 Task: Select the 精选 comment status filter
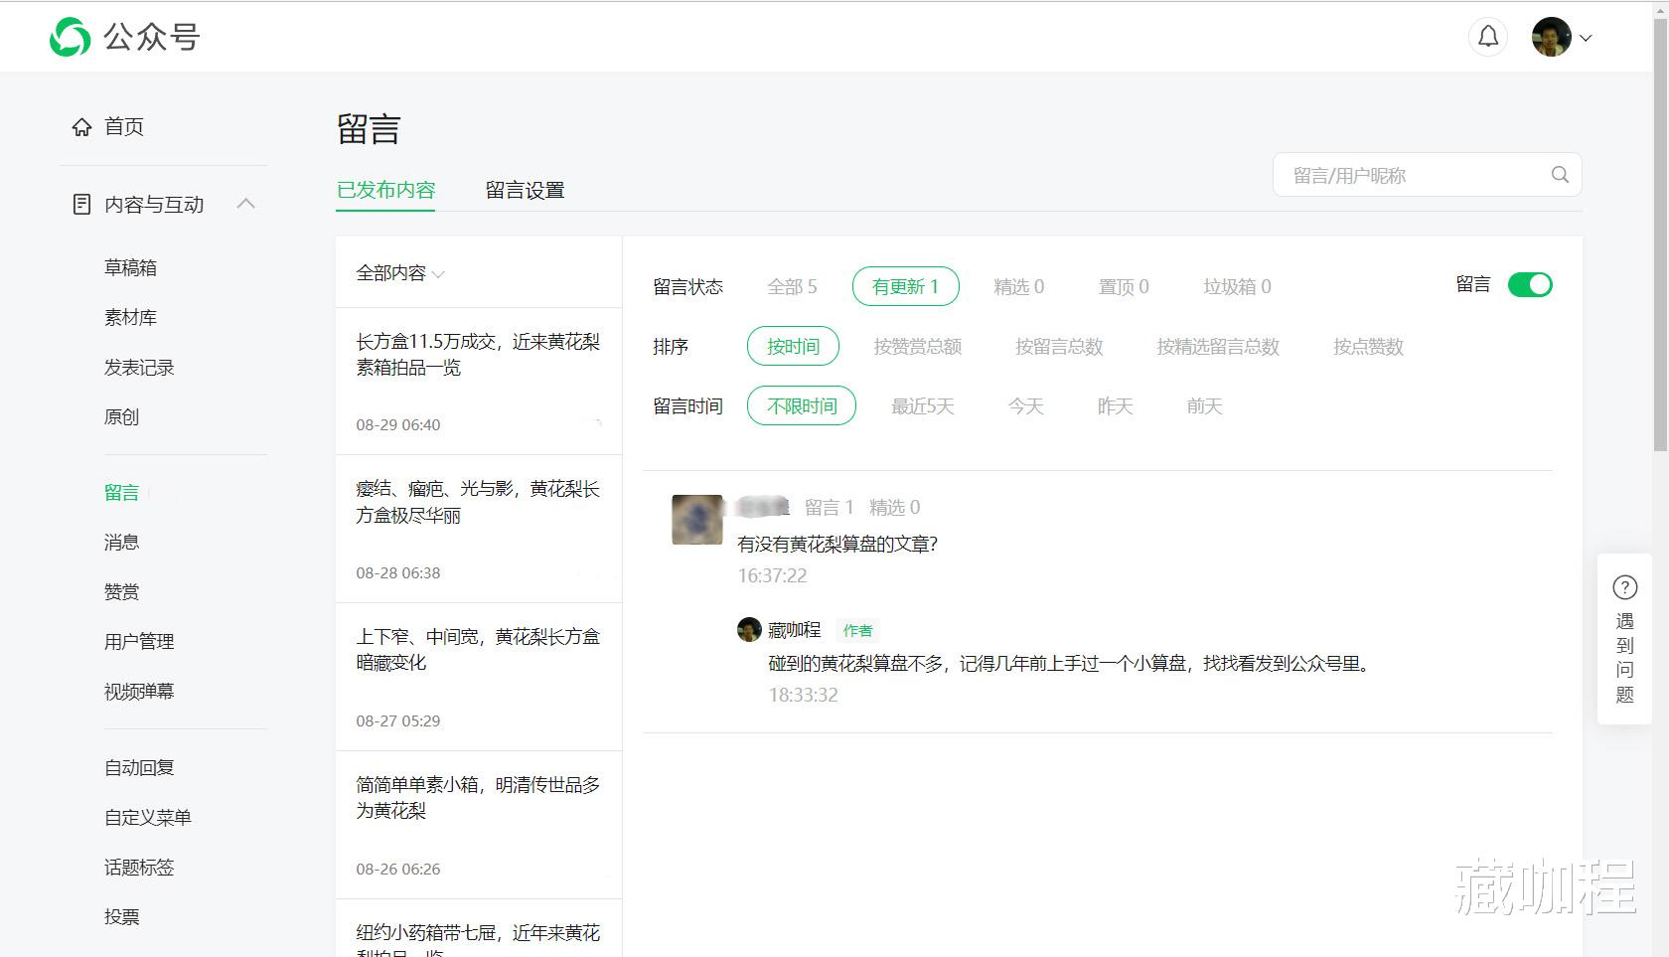pos(1018,286)
